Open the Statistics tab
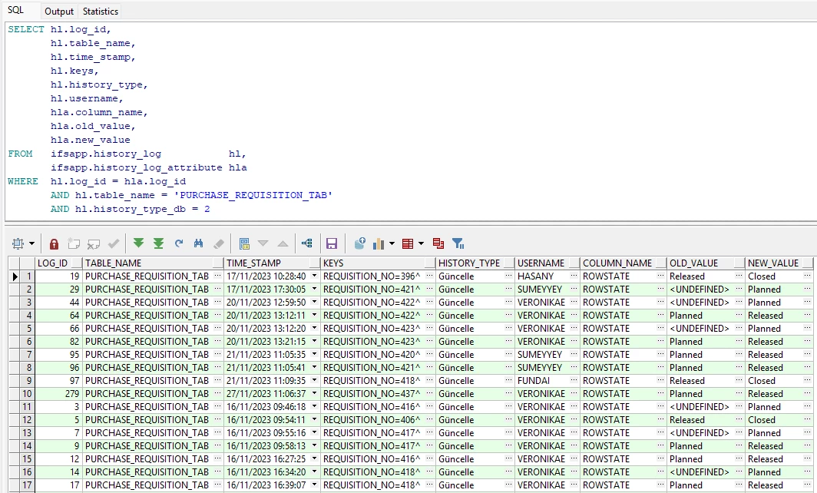The image size is (817, 493). tap(101, 11)
